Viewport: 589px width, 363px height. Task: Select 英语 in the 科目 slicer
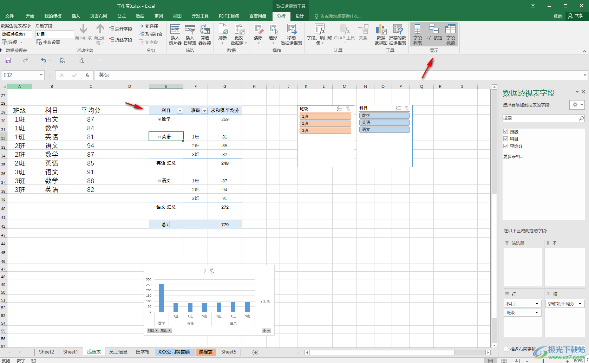(385, 123)
